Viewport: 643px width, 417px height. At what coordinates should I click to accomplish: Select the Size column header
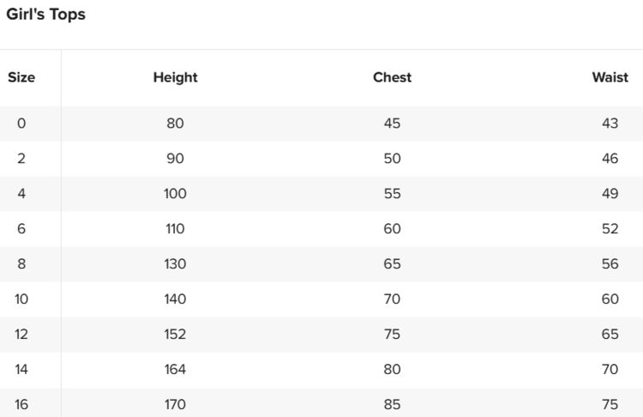click(x=21, y=77)
